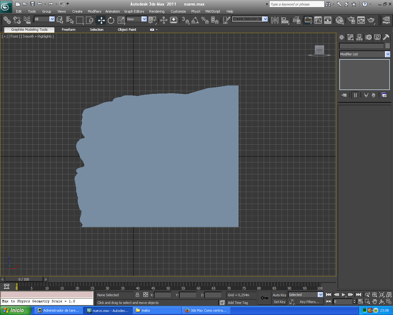Screen dimensions: 393x315
Task: Open the Schematic View icon
Action: [x=328, y=20]
